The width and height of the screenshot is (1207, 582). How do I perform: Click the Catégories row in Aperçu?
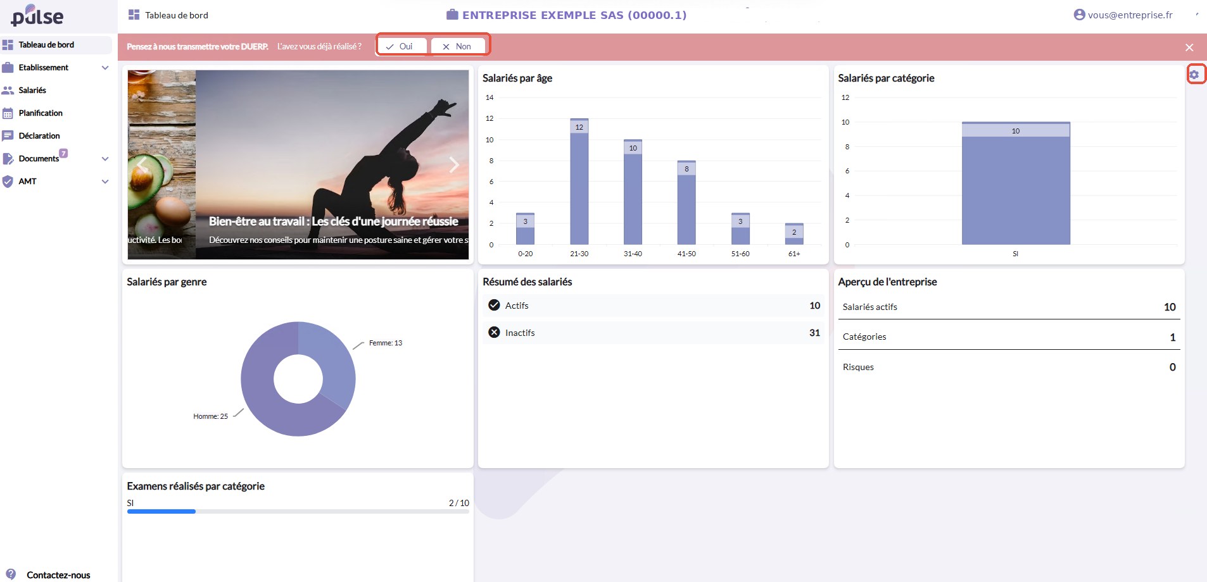[1009, 337]
